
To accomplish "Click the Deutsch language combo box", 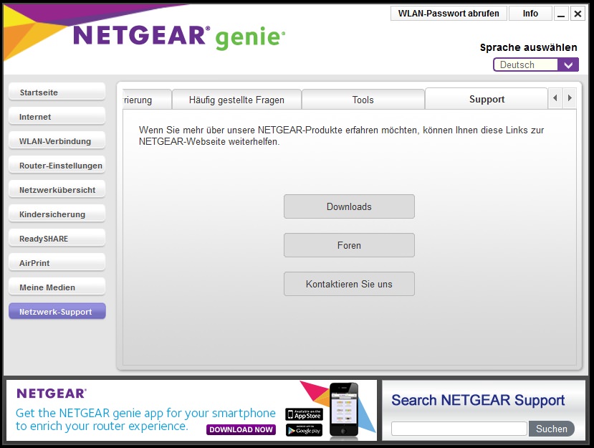I will coord(536,65).
